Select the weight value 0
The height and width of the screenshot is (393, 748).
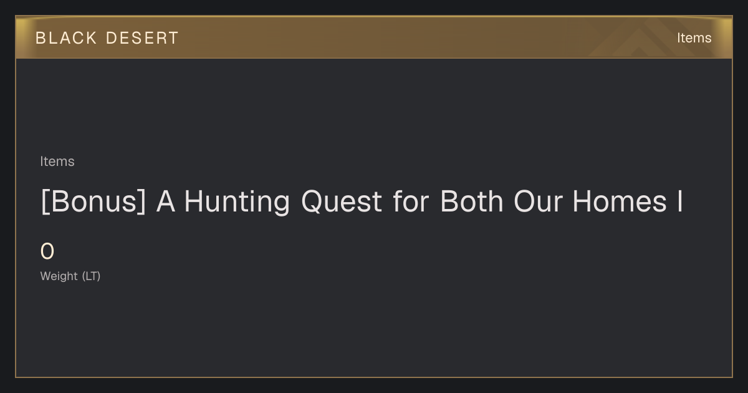47,252
